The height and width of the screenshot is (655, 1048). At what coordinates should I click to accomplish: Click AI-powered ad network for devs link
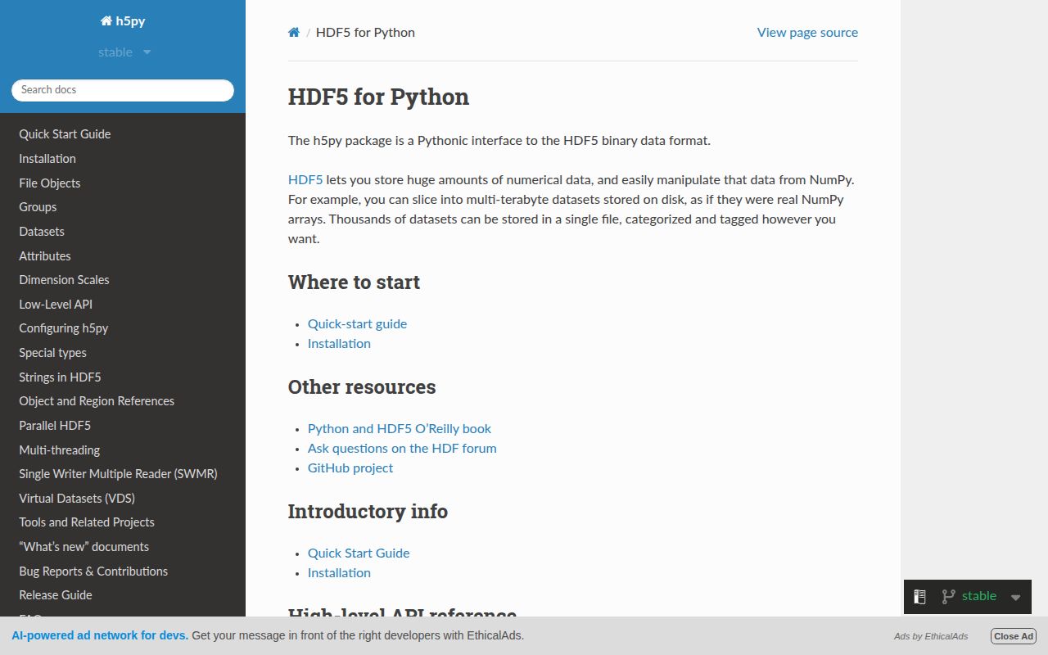click(100, 635)
